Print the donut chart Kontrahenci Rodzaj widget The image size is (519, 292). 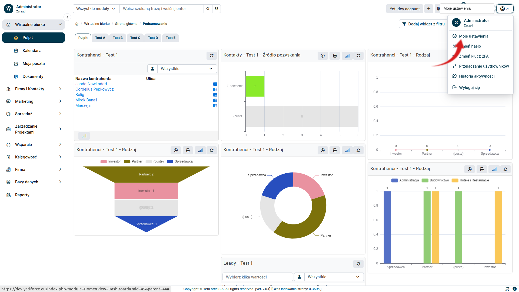pyautogui.click(x=335, y=150)
